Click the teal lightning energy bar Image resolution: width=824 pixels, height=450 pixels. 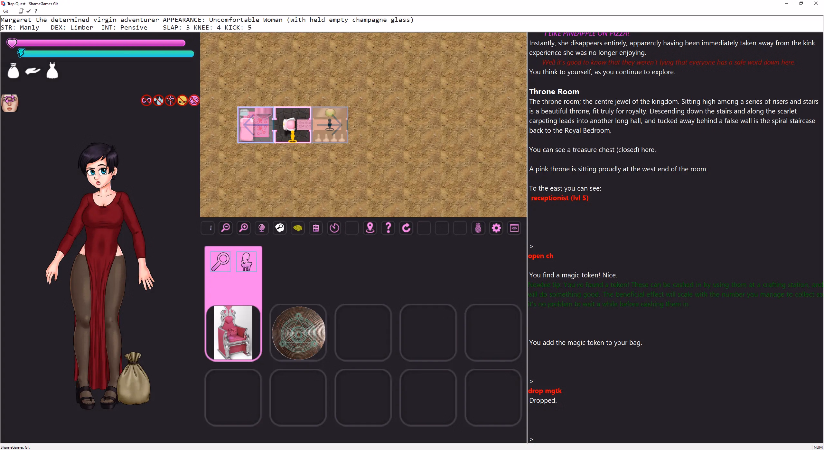click(106, 53)
